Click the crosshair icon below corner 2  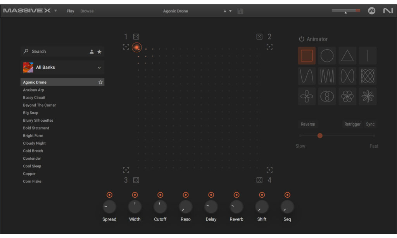pyautogui.click(x=269, y=47)
